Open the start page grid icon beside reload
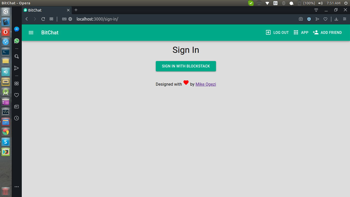Screen dimensions: 350x197 (51, 19)
